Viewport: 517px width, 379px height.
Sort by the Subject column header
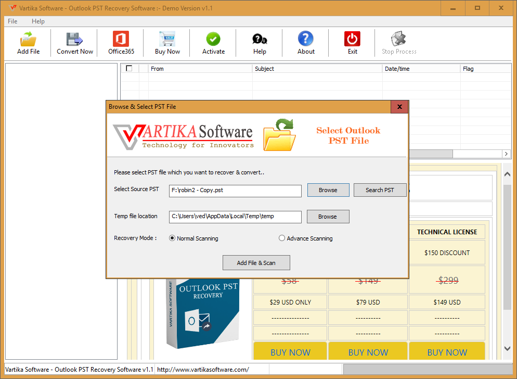tap(317, 69)
